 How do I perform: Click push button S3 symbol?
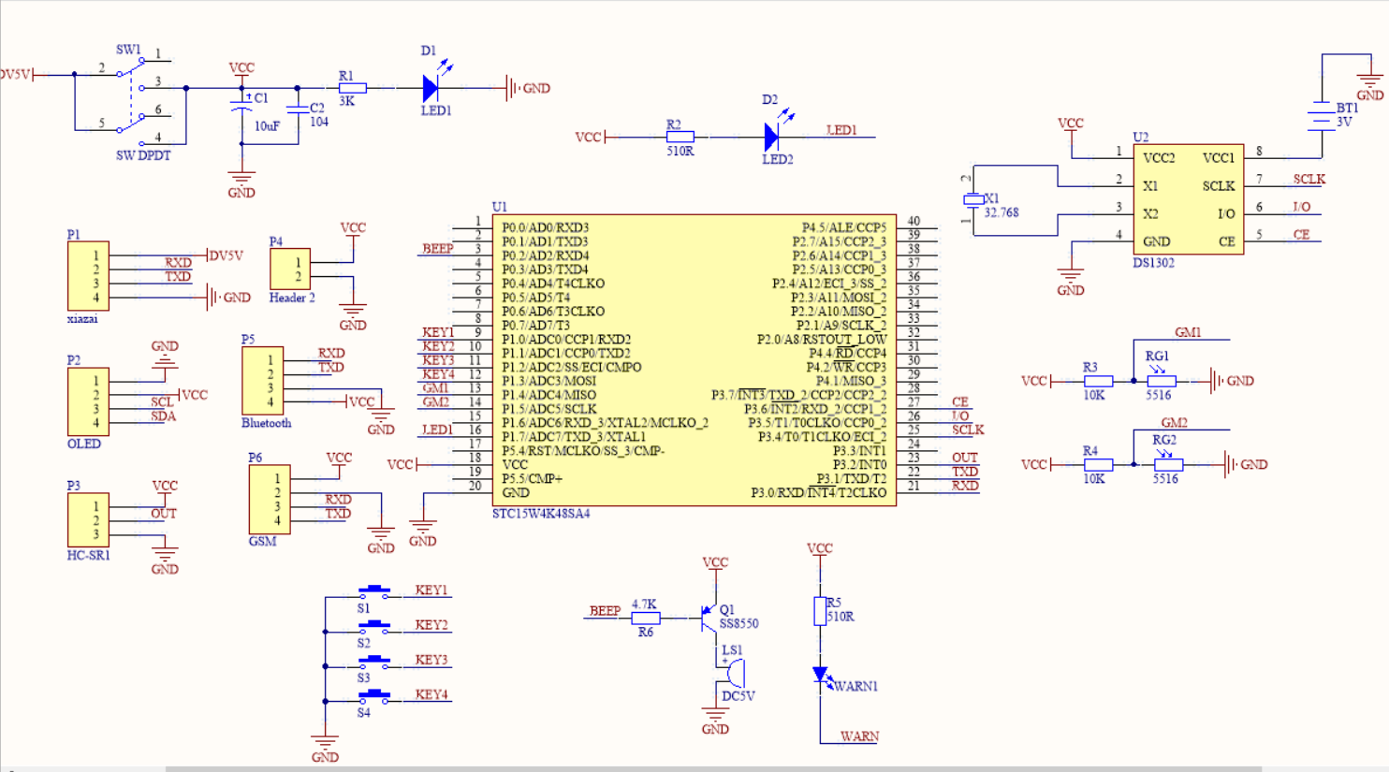[374, 662]
